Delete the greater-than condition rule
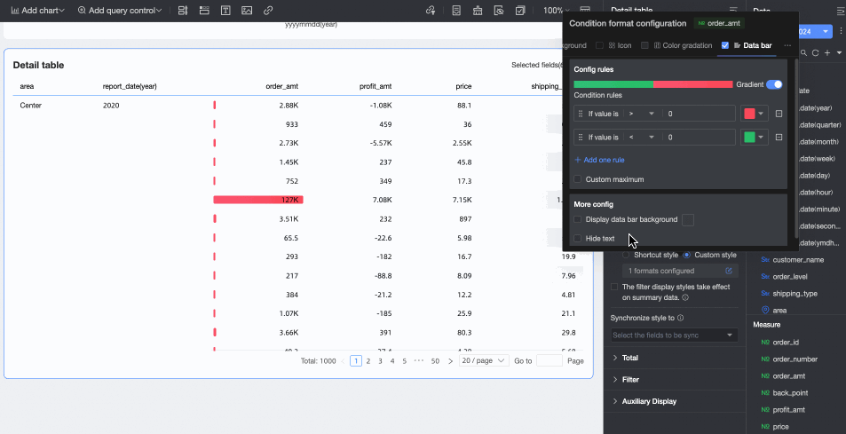Viewport: 846px width, 434px height. (779, 114)
